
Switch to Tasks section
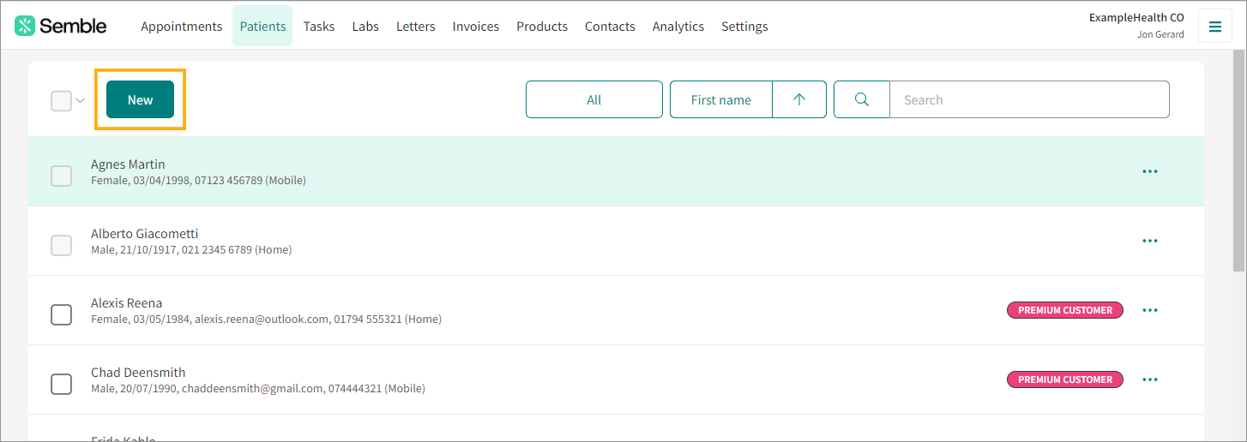(x=319, y=26)
